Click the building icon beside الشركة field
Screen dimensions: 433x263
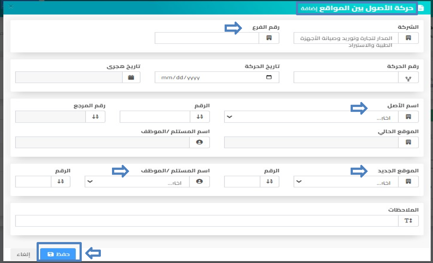tap(409, 38)
